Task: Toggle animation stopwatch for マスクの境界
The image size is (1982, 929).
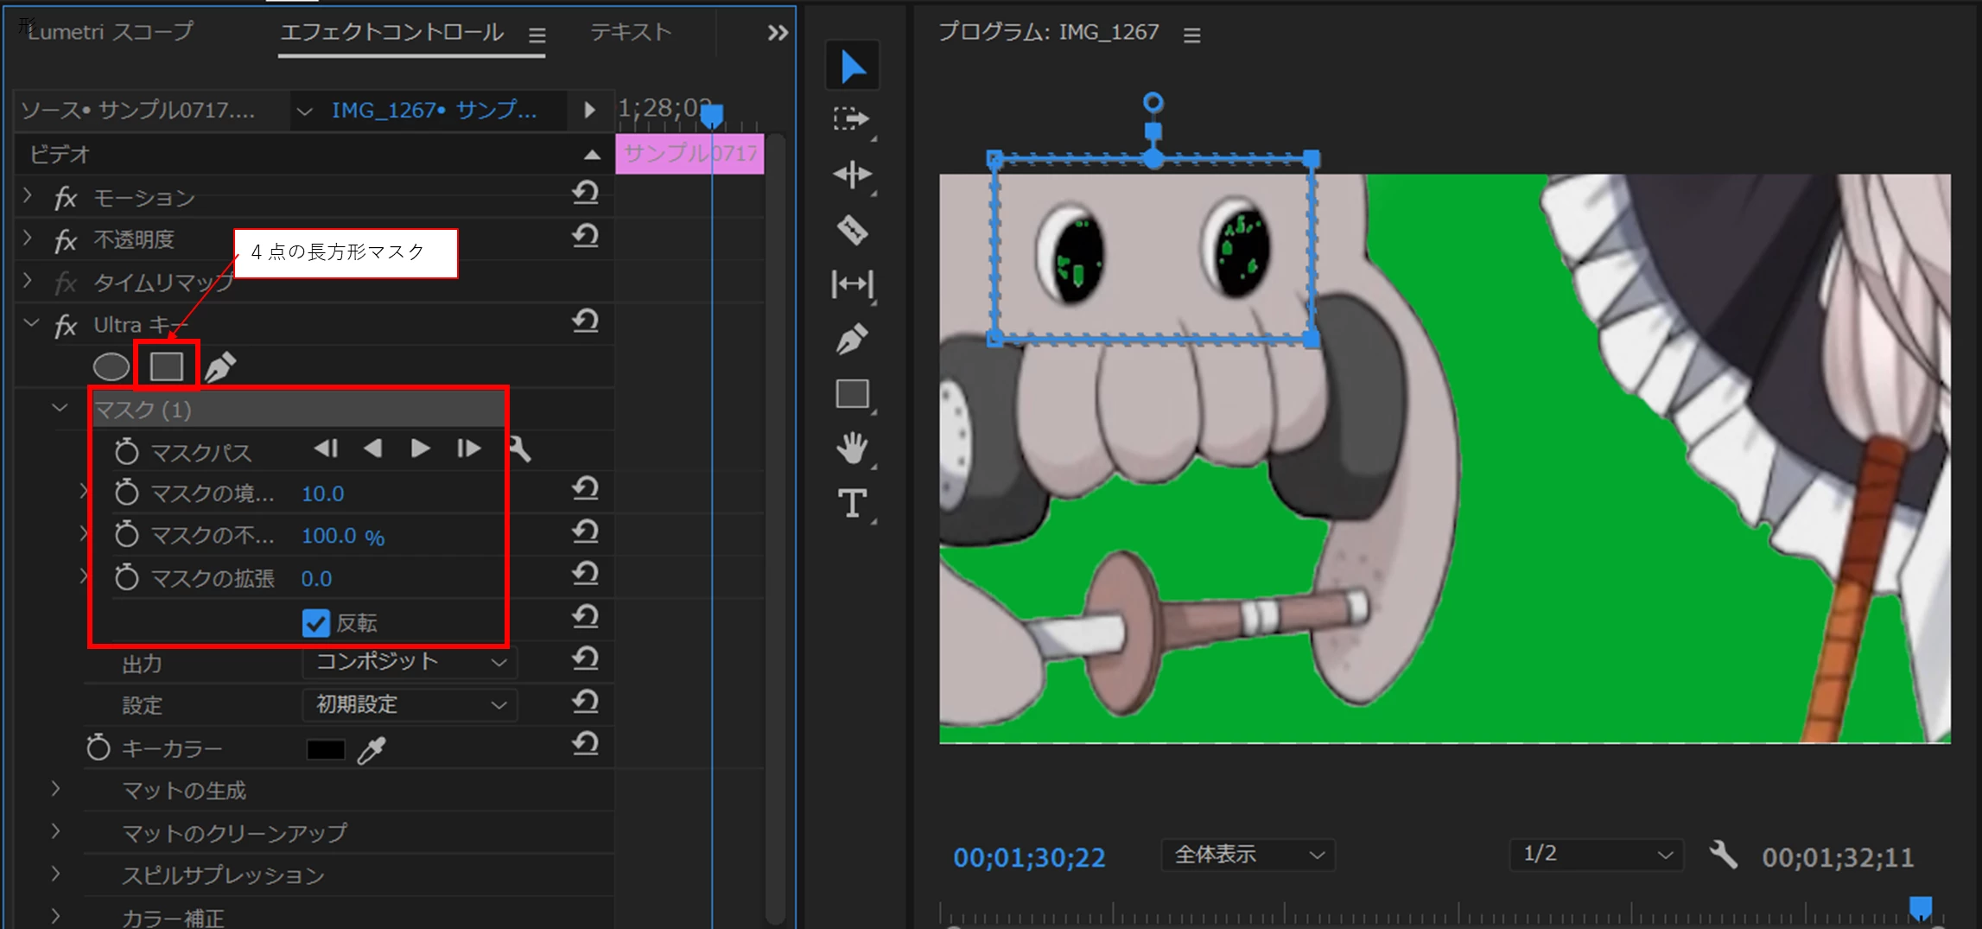Action: (x=127, y=493)
